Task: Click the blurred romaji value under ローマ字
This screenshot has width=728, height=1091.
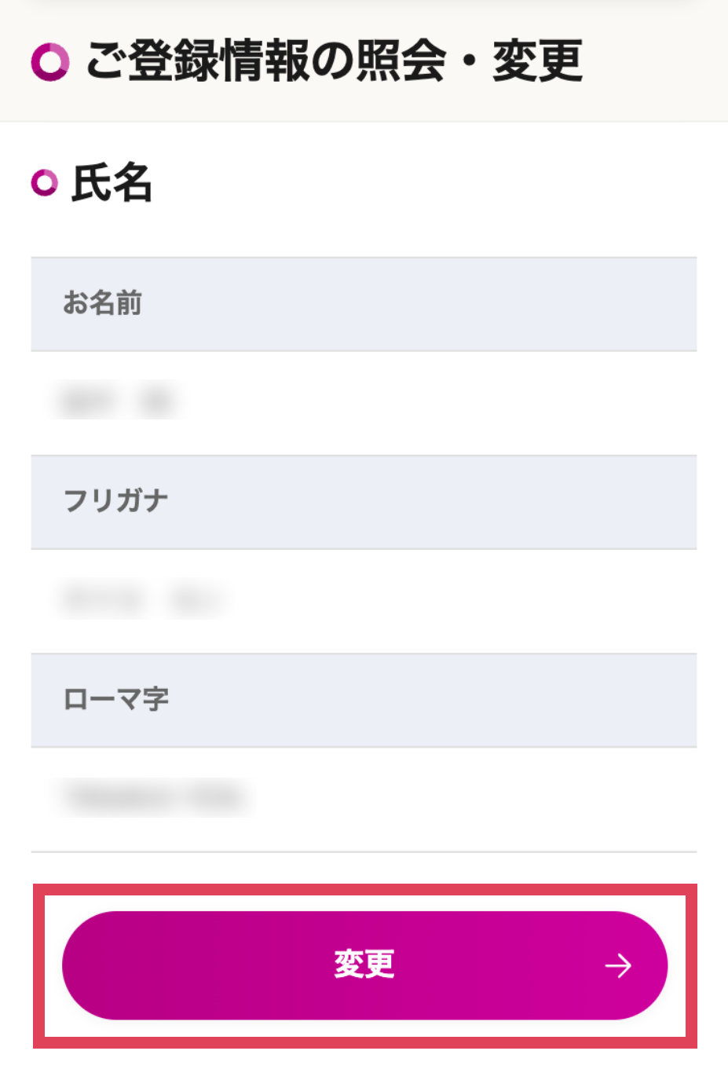Action: 154,798
